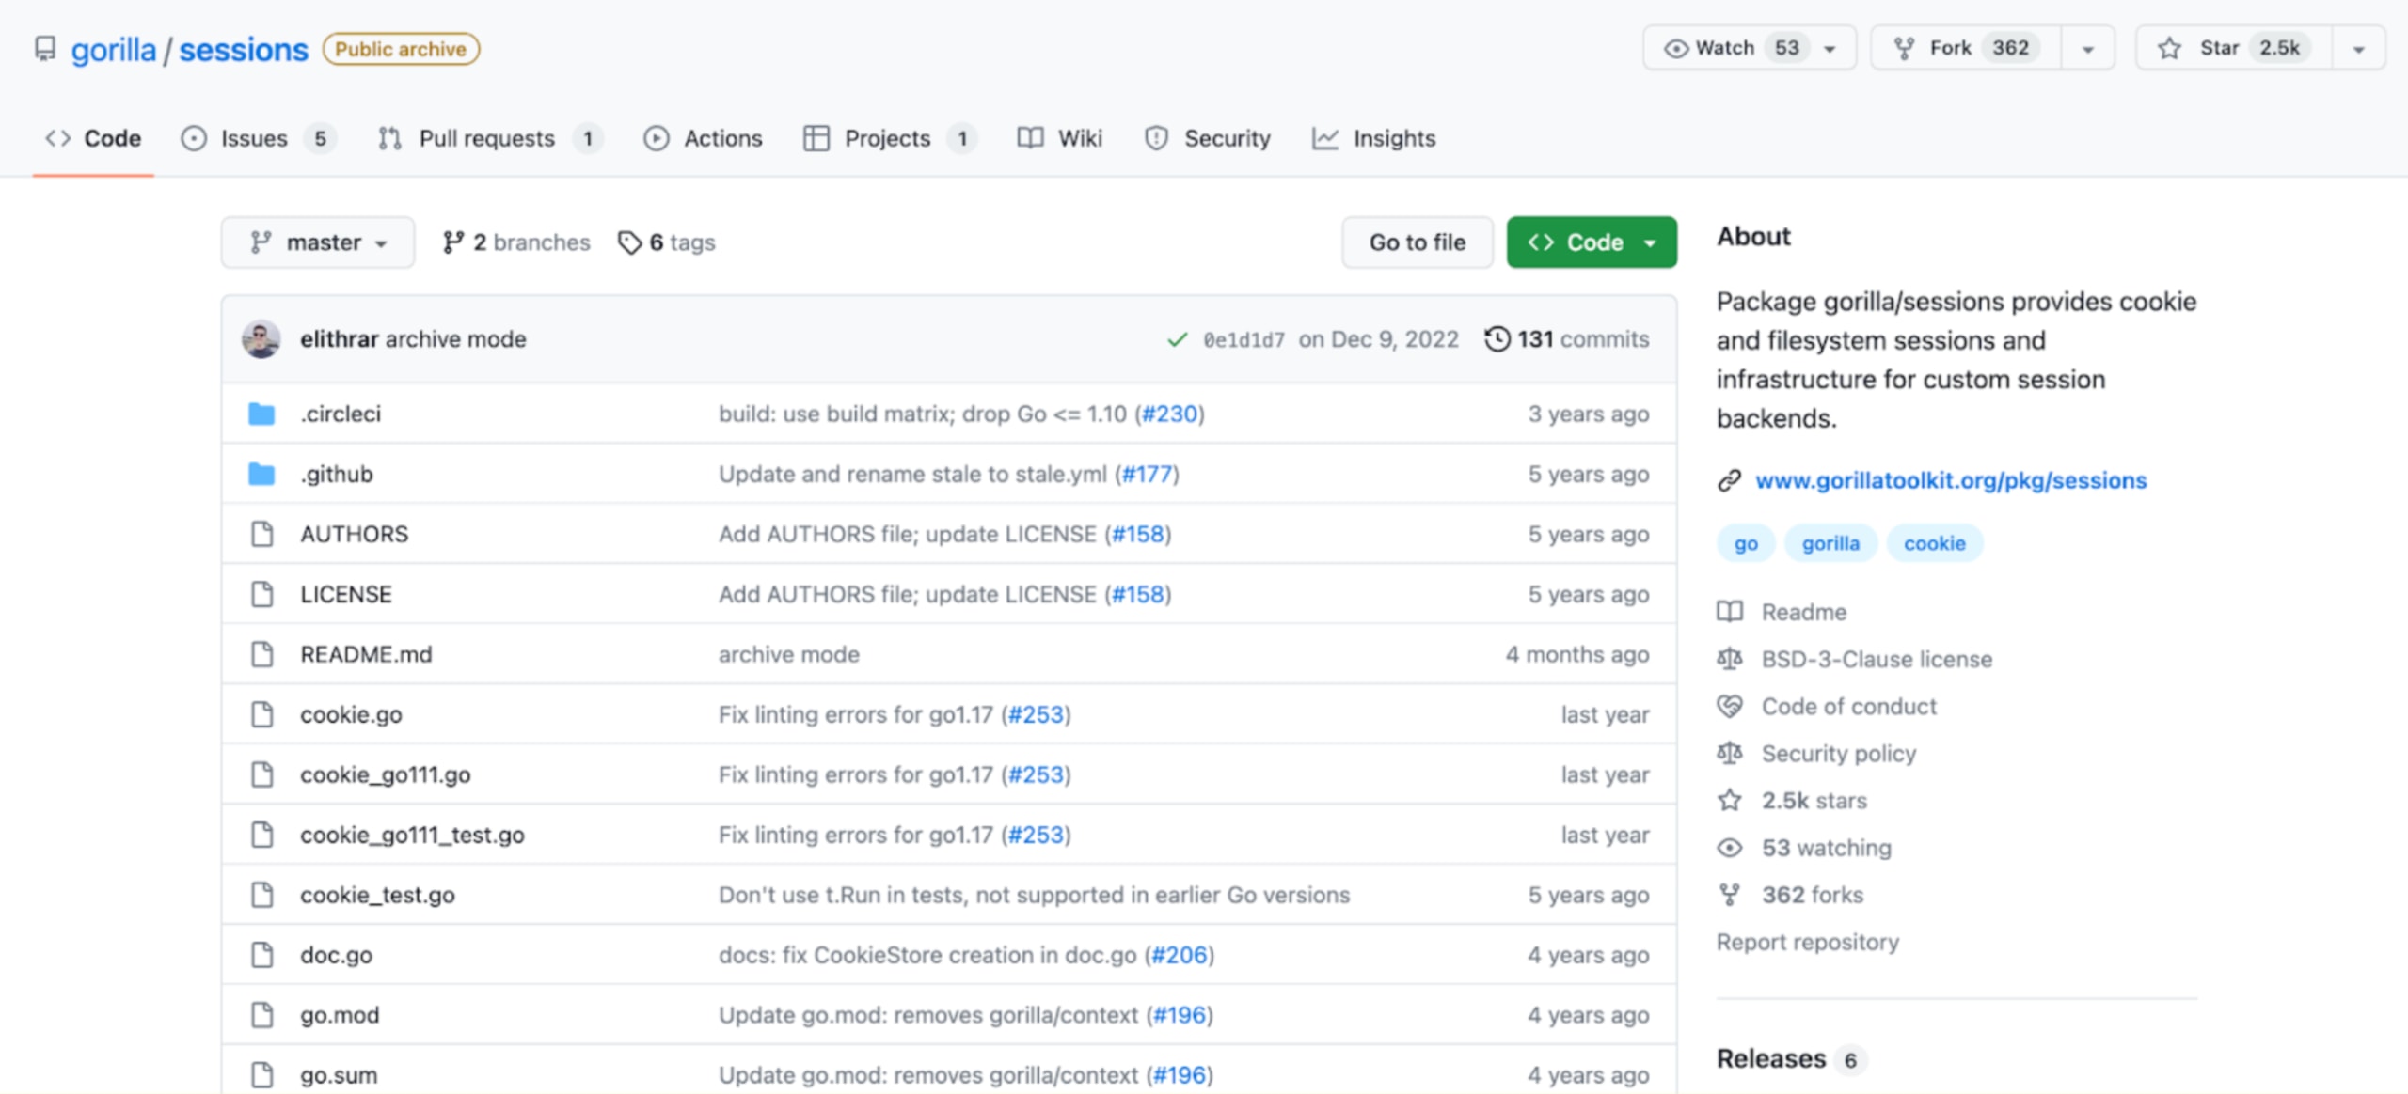The width and height of the screenshot is (2408, 1094).
Task: Click the Code of conduct icon
Action: click(1731, 706)
